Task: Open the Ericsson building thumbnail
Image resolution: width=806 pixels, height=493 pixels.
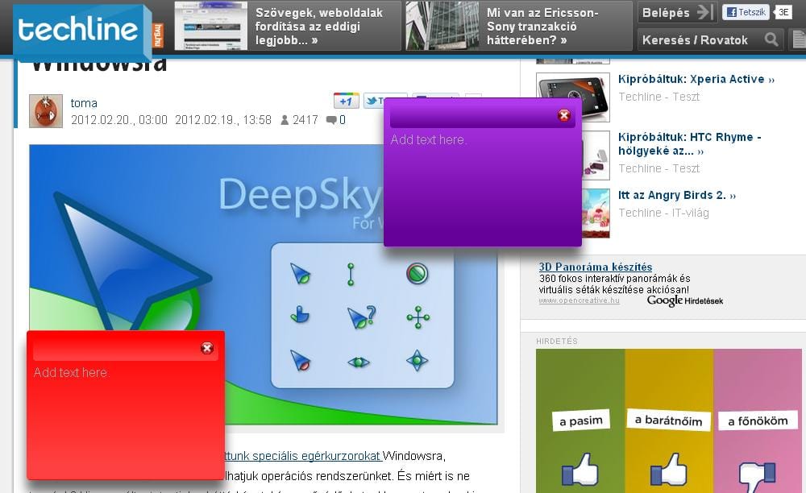Action: (442, 26)
